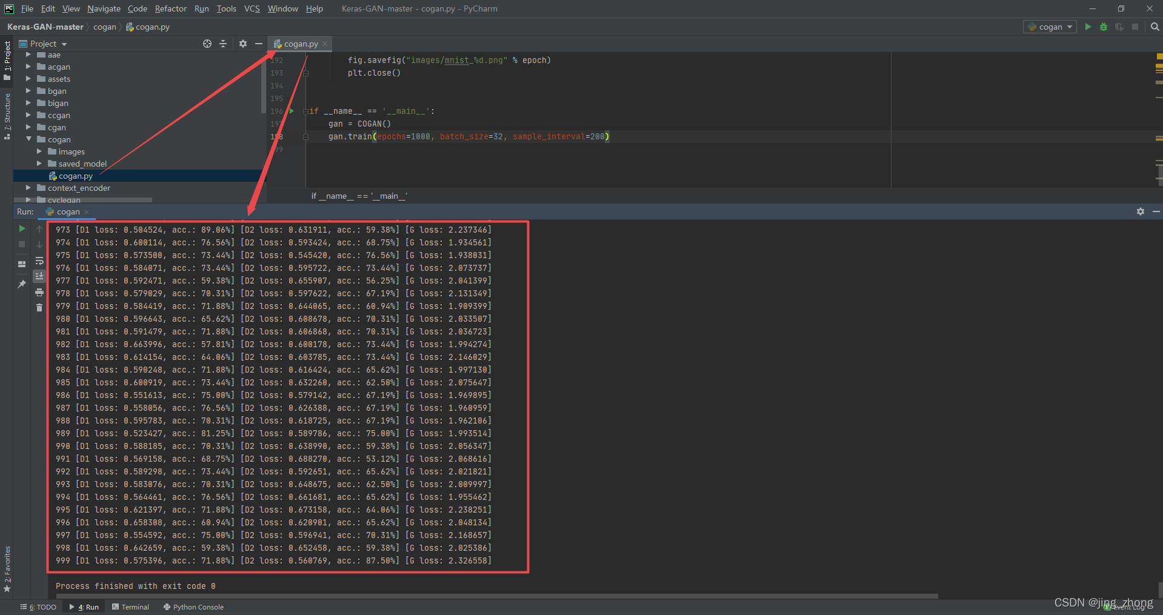Image resolution: width=1163 pixels, height=615 pixels.
Task: Collapse the cogan folder
Action: click(28, 139)
